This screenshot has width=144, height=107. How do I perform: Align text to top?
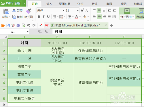[94, 10]
